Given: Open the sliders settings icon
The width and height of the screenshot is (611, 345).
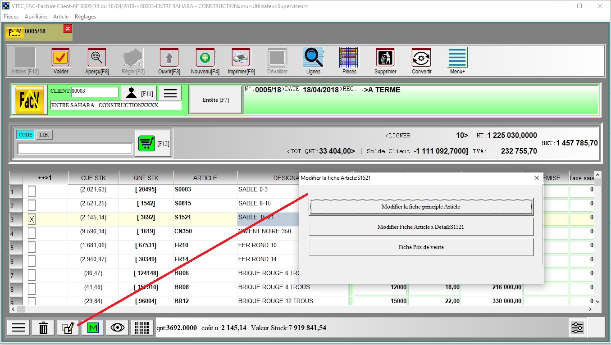Looking at the screenshot, I should pyautogui.click(x=577, y=328).
